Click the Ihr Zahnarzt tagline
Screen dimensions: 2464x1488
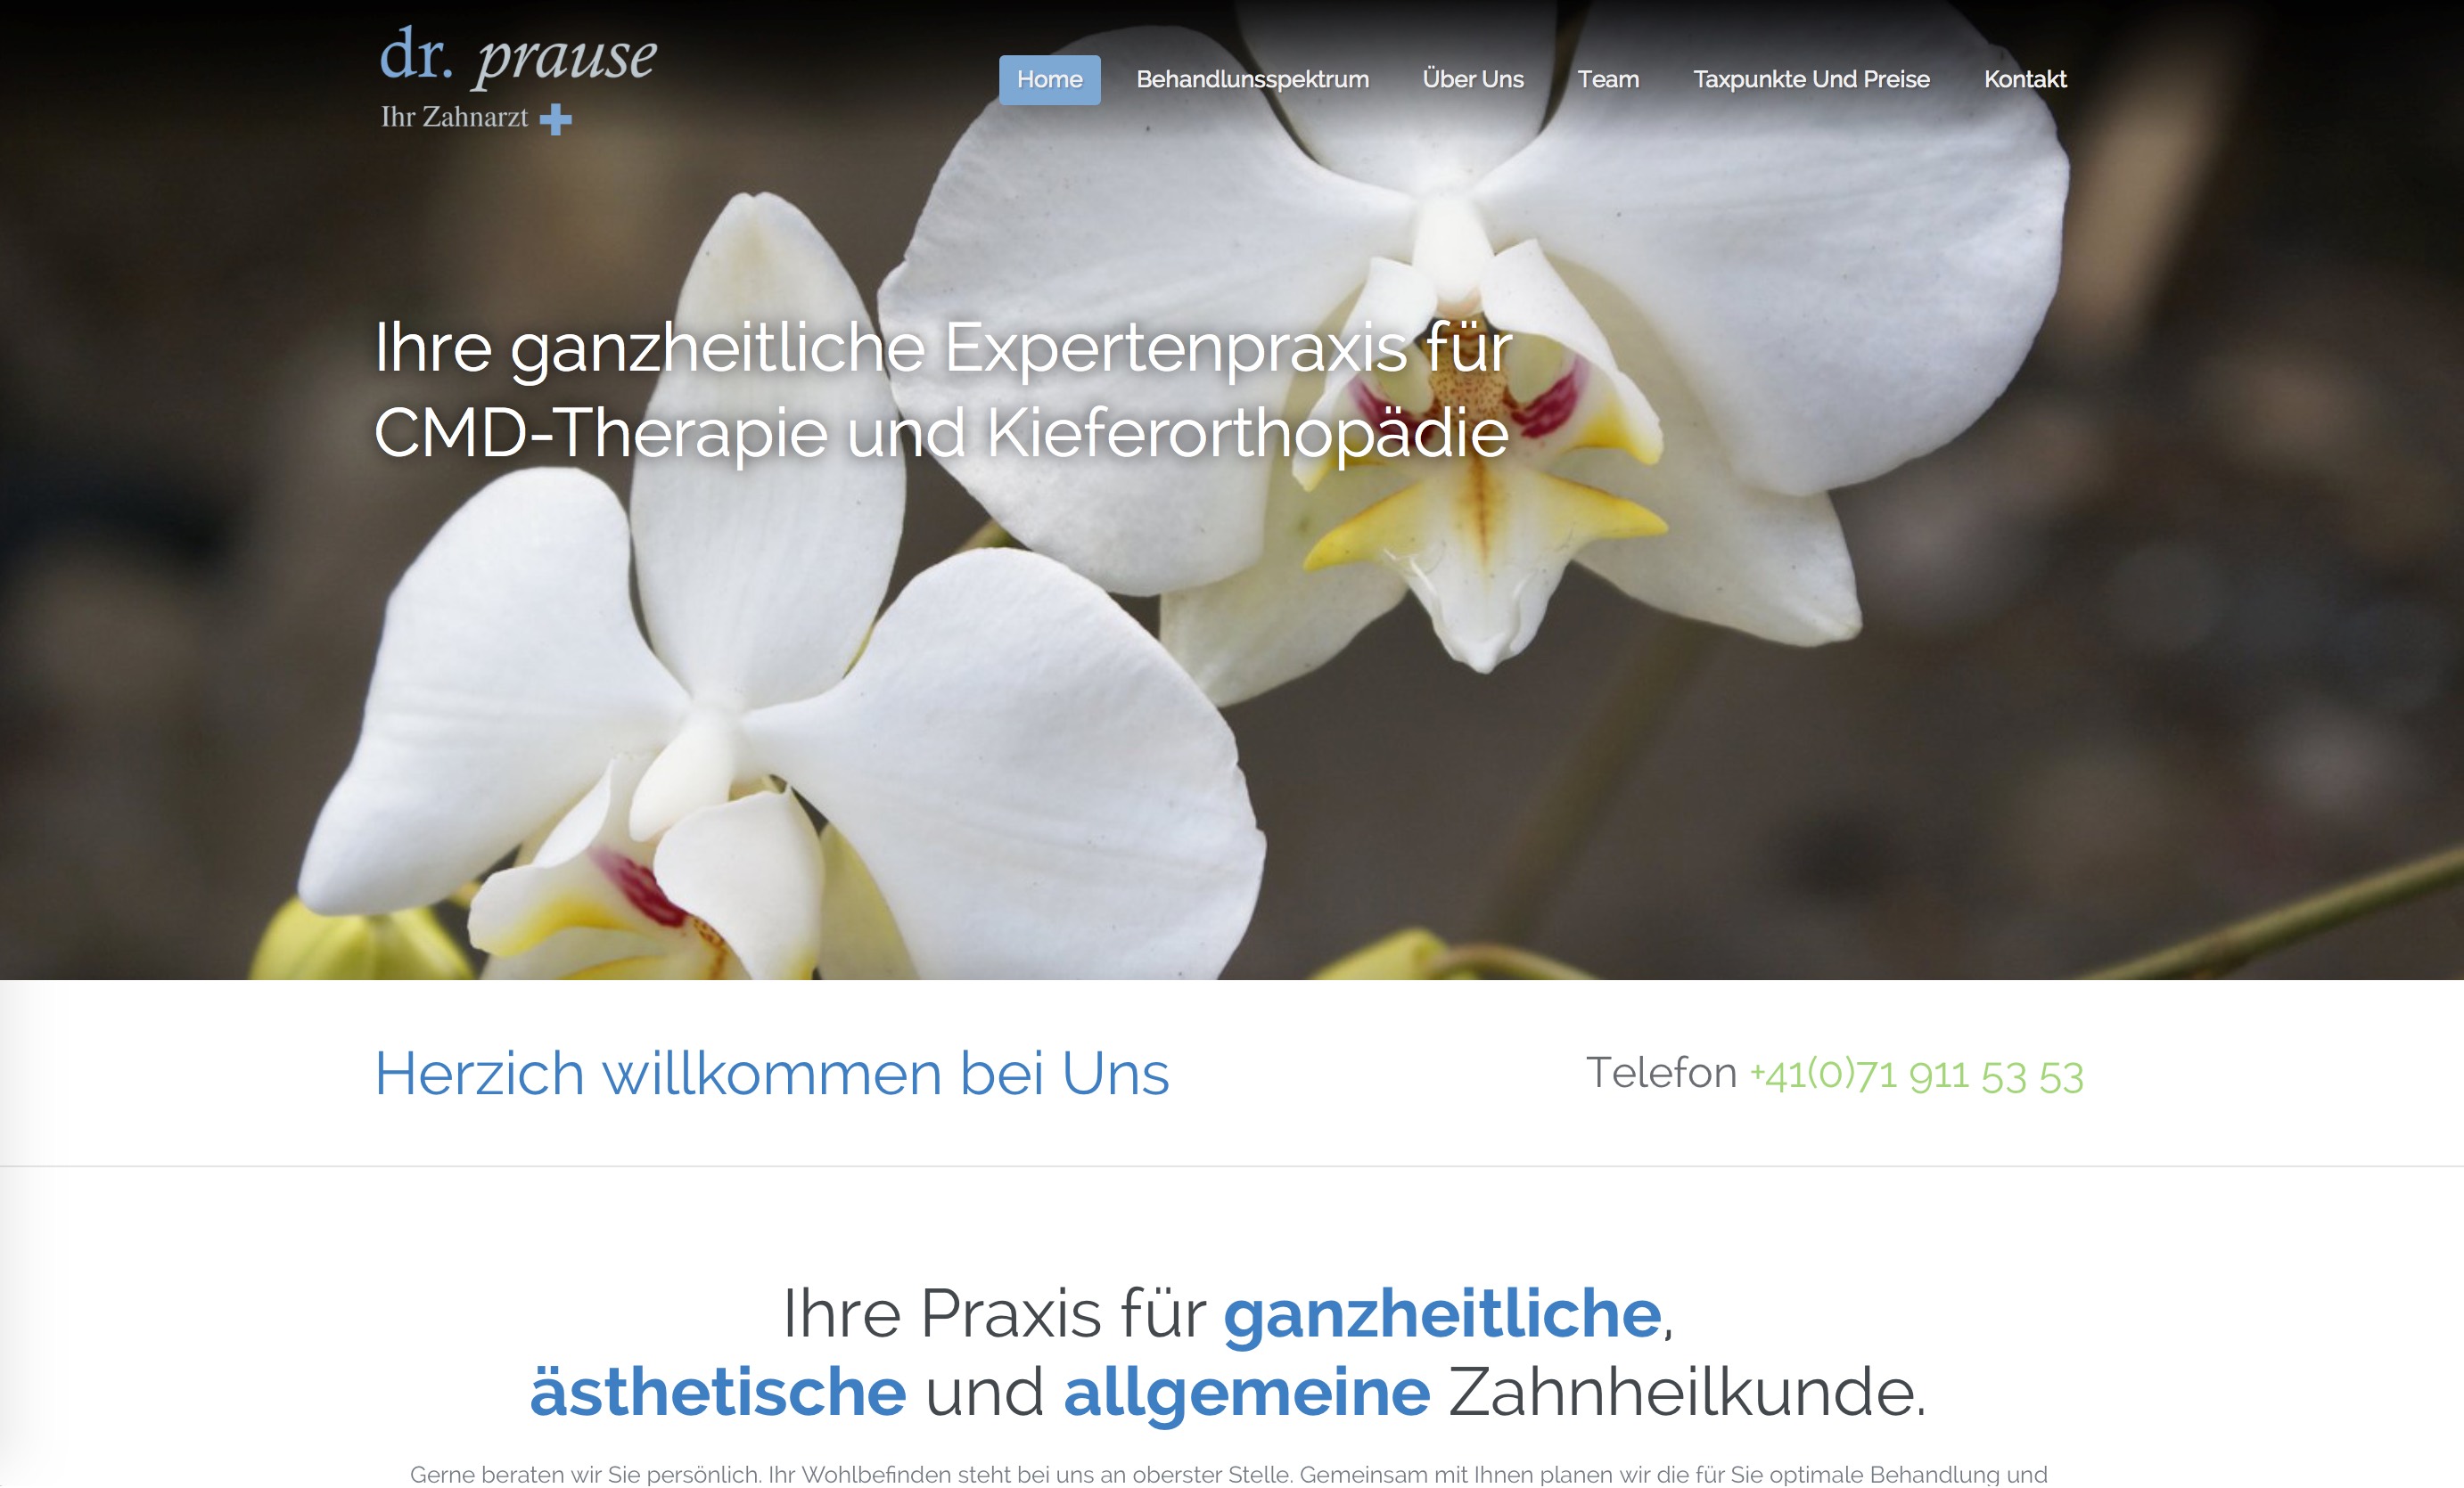click(x=454, y=118)
